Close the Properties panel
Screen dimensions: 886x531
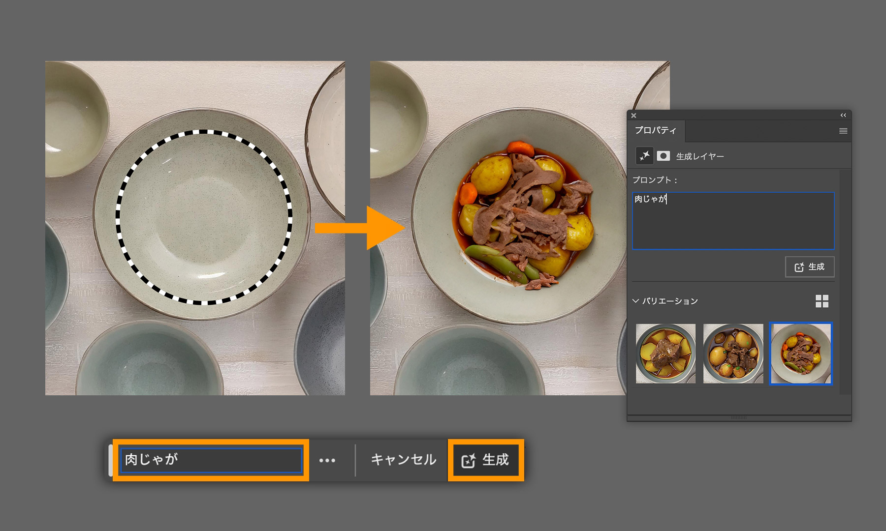tap(634, 116)
